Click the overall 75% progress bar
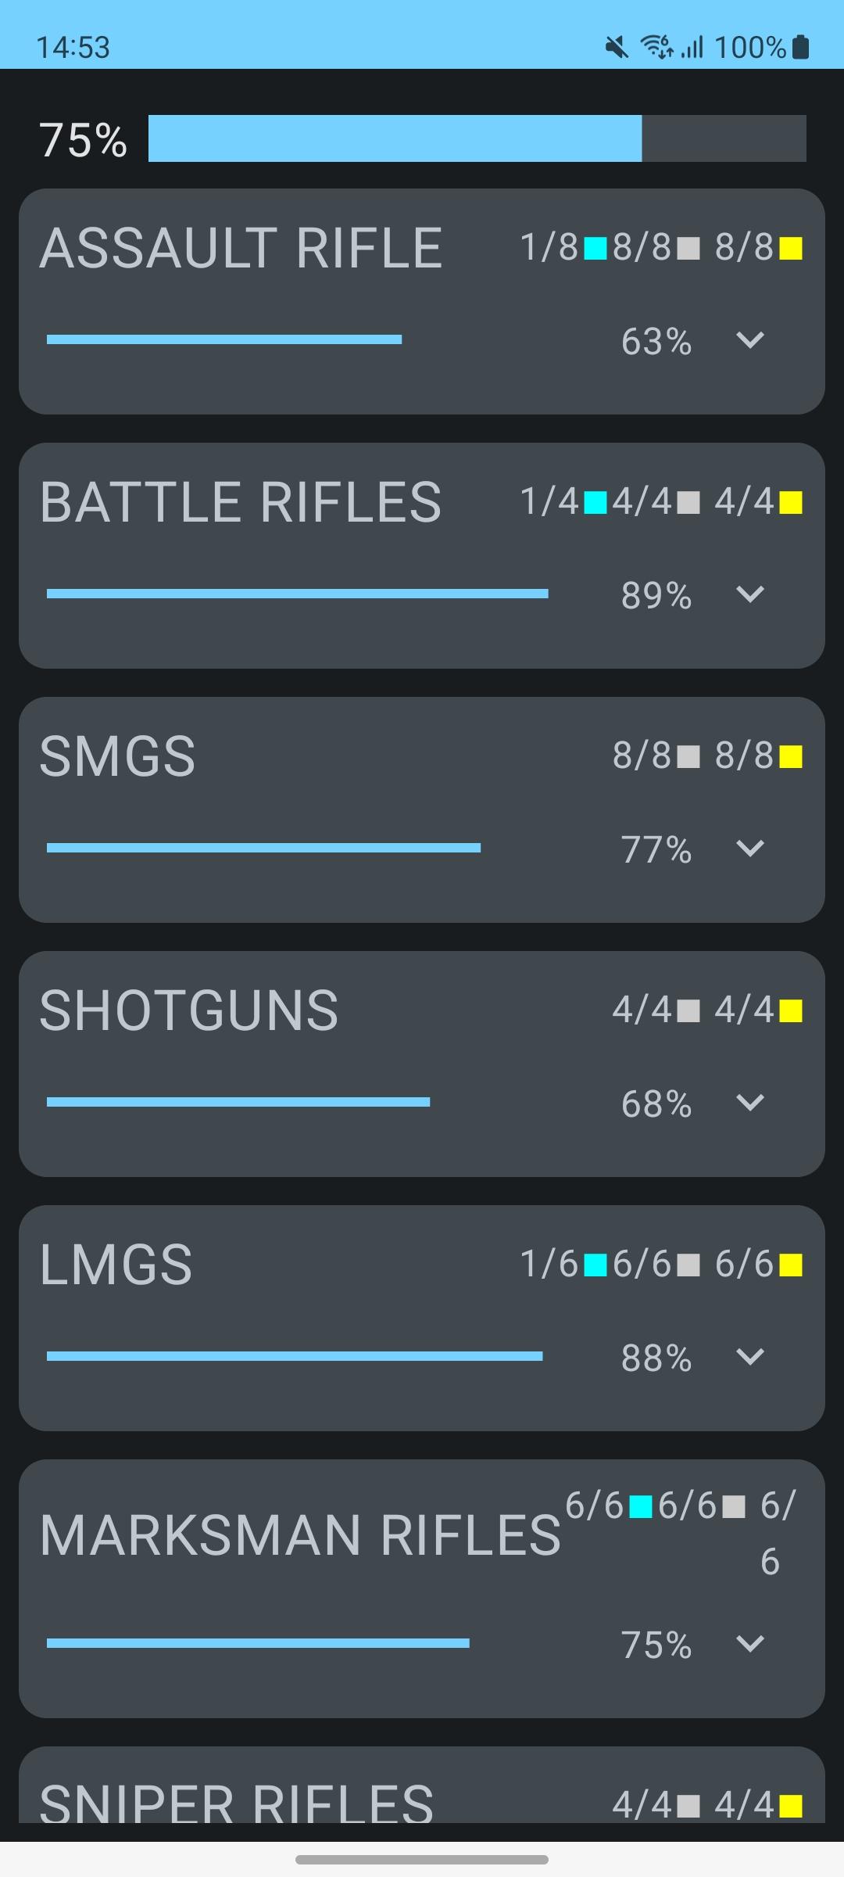844x1877 pixels. (477, 138)
